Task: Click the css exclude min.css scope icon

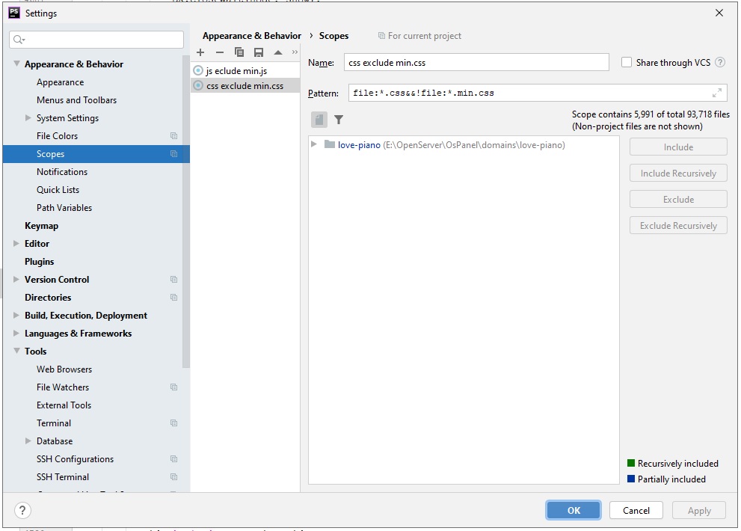Action: tap(198, 85)
